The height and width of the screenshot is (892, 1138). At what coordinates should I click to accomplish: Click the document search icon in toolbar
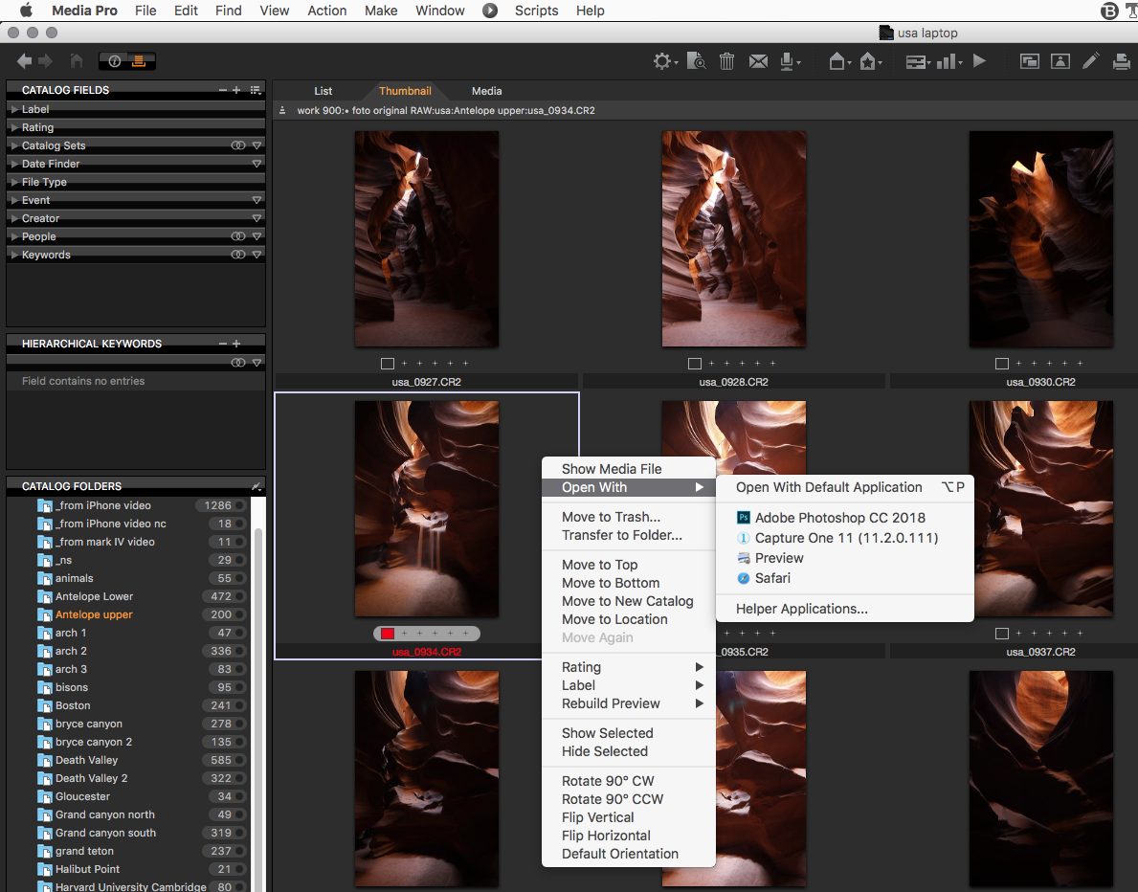(x=697, y=61)
